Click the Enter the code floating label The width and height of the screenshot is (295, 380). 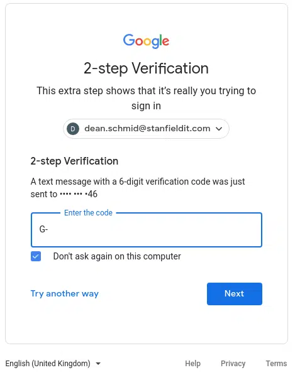click(x=88, y=213)
